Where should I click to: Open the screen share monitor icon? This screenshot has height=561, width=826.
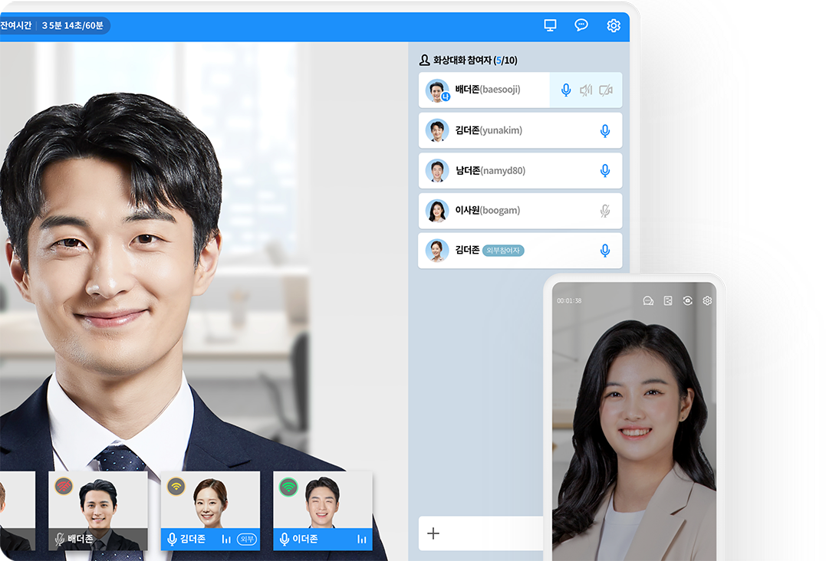point(550,25)
